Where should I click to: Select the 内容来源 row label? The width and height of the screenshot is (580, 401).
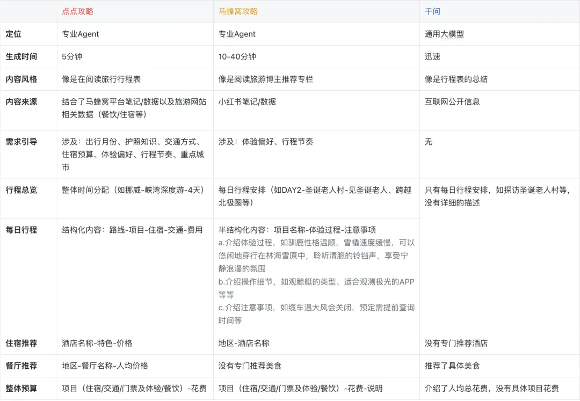coord(21,101)
